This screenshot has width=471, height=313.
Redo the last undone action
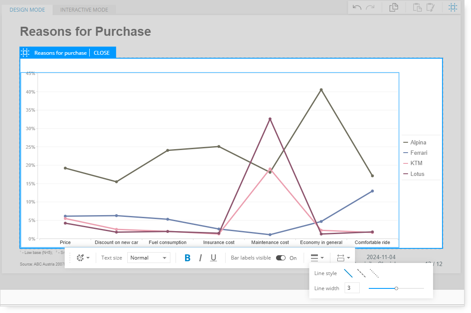(x=370, y=7)
